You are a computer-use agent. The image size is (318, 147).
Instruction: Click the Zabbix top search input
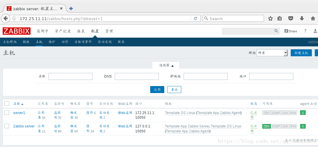(248, 31)
